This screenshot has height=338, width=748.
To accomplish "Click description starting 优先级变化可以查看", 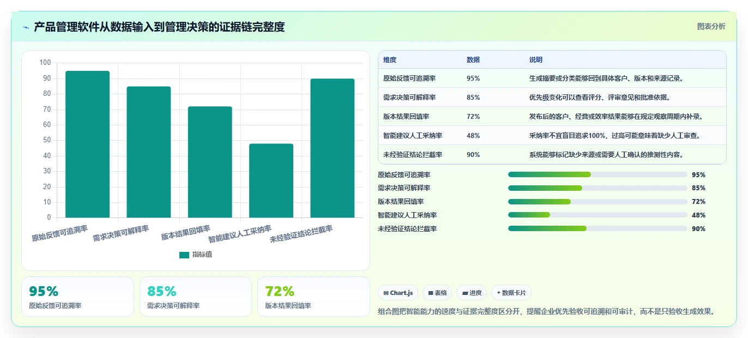I will pos(600,98).
